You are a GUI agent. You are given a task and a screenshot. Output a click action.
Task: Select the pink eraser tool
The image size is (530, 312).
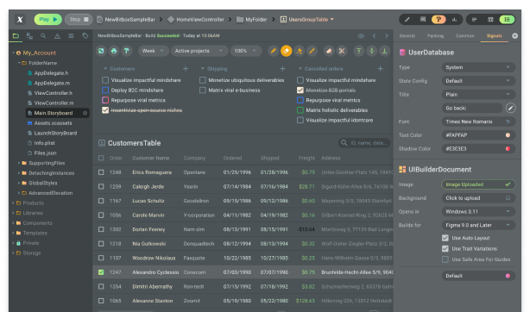pyautogui.click(x=329, y=51)
